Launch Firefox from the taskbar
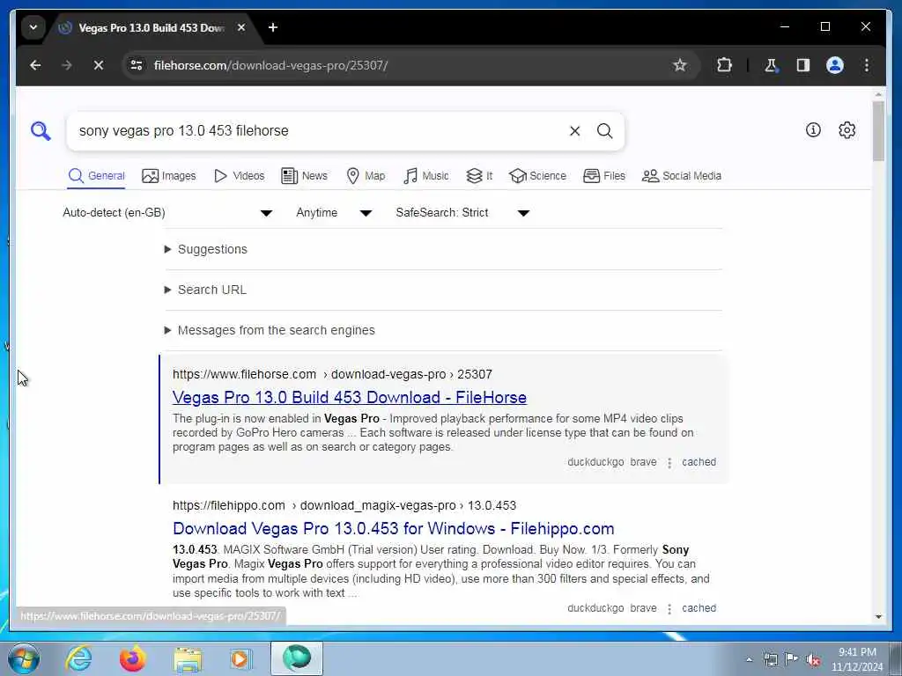Image resolution: width=902 pixels, height=676 pixels. (132, 658)
